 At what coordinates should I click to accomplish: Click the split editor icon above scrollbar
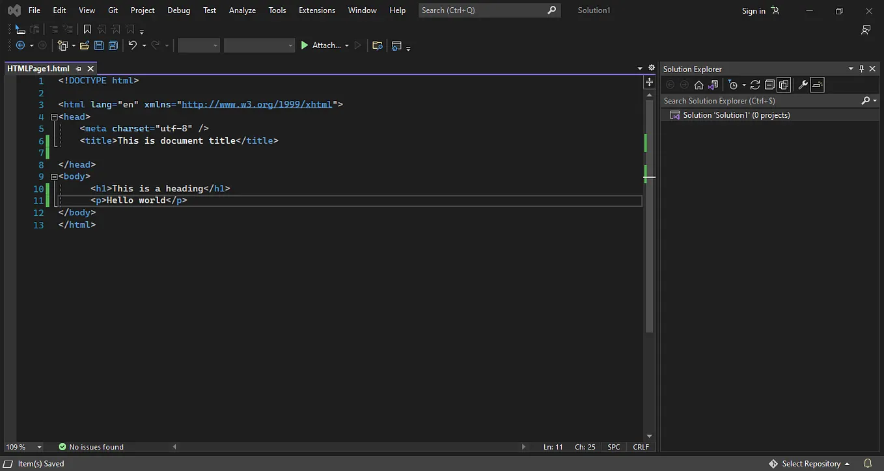click(x=649, y=83)
